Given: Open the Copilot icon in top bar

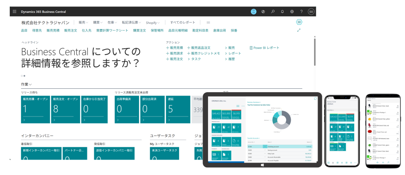Looking at the screenshot, I should click(x=263, y=12).
